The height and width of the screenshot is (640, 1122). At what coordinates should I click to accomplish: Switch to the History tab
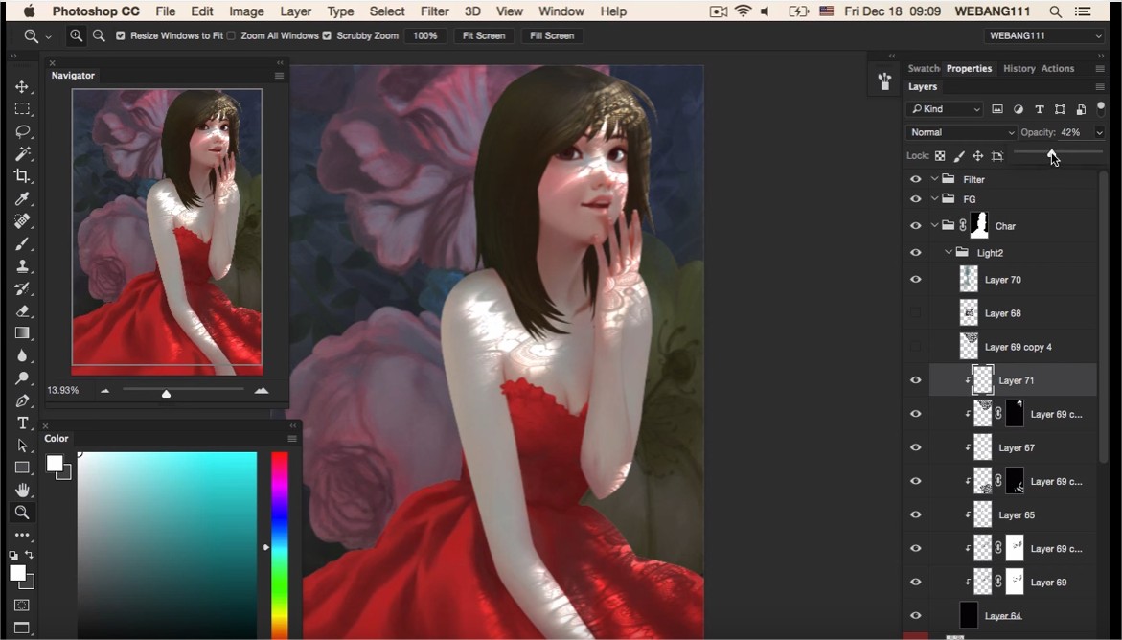pos(1019,68)
